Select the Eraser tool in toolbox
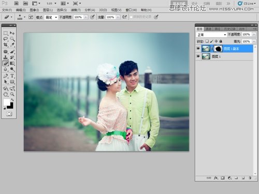The width and height of the screenshot is (259, 194). 6,63
